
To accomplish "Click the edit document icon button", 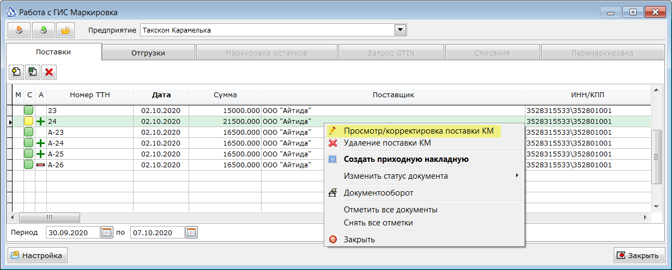I will click(x=33, y=72).
